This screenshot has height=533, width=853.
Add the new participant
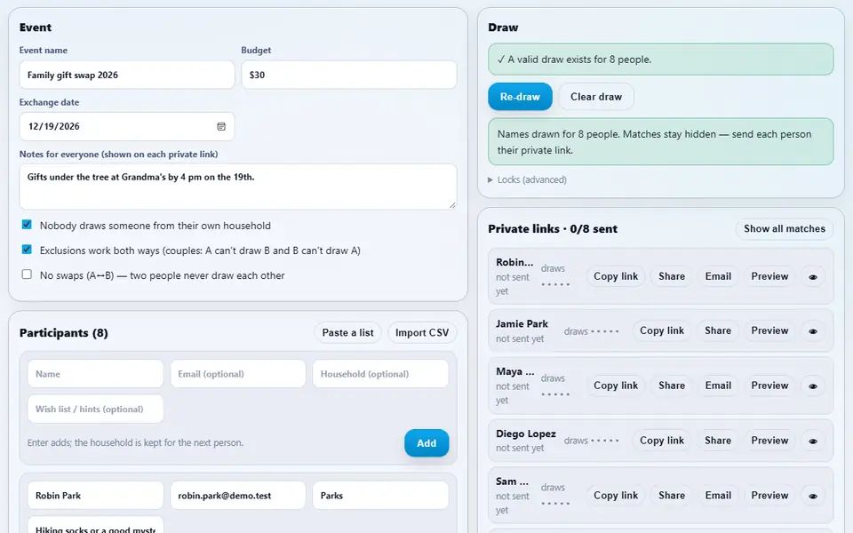(426, 443)
